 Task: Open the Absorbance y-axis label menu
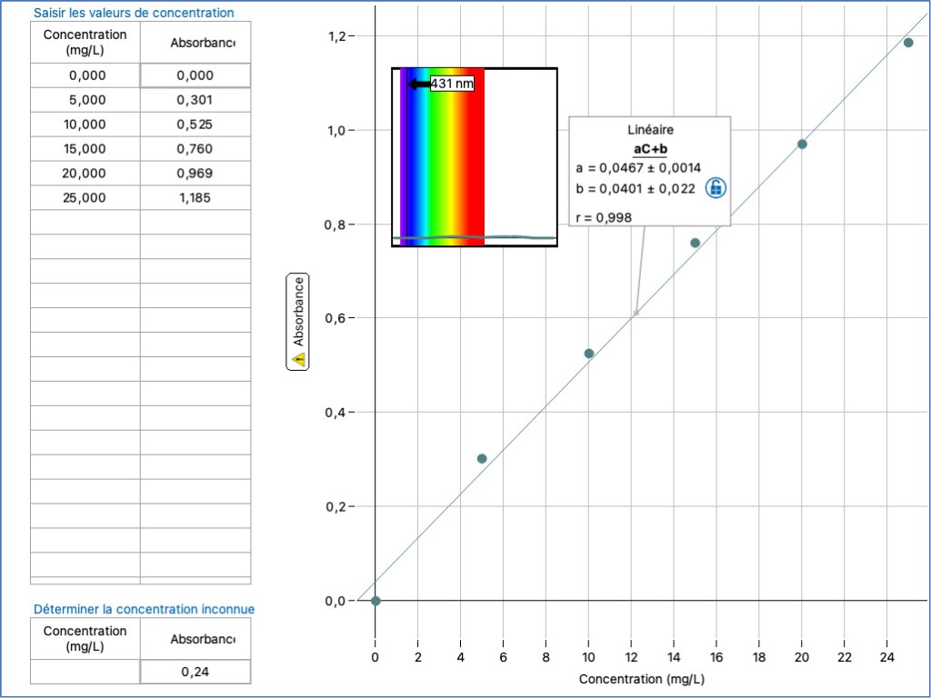coord(298,311)
